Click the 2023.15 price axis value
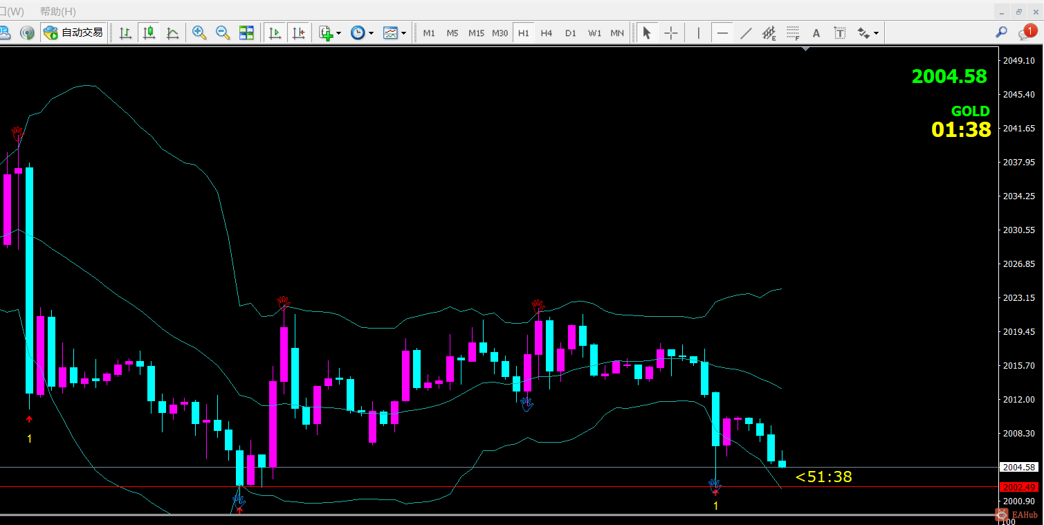This screenshot has height=525, width=1044. (1019, 297)
